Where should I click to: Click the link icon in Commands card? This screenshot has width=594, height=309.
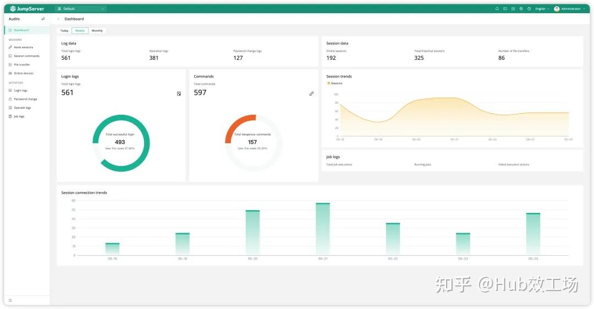pos(311,94)
